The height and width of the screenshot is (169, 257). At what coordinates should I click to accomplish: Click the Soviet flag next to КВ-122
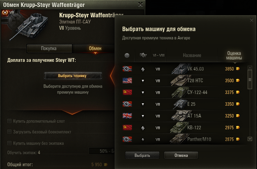click(127, 128)
